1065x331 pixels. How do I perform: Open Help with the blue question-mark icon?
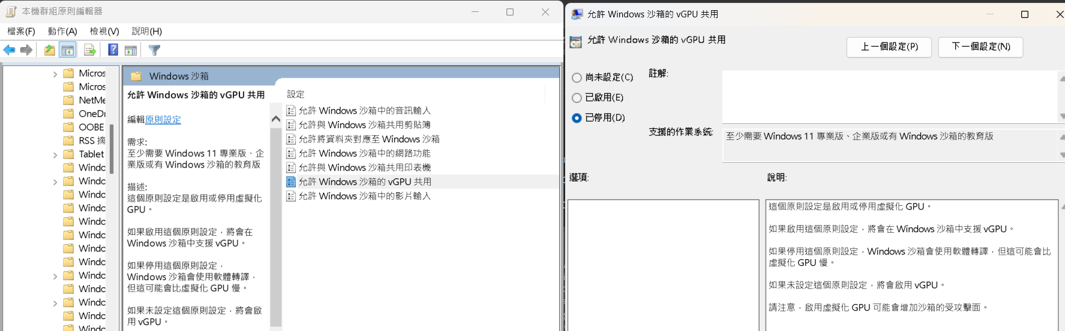113,50
